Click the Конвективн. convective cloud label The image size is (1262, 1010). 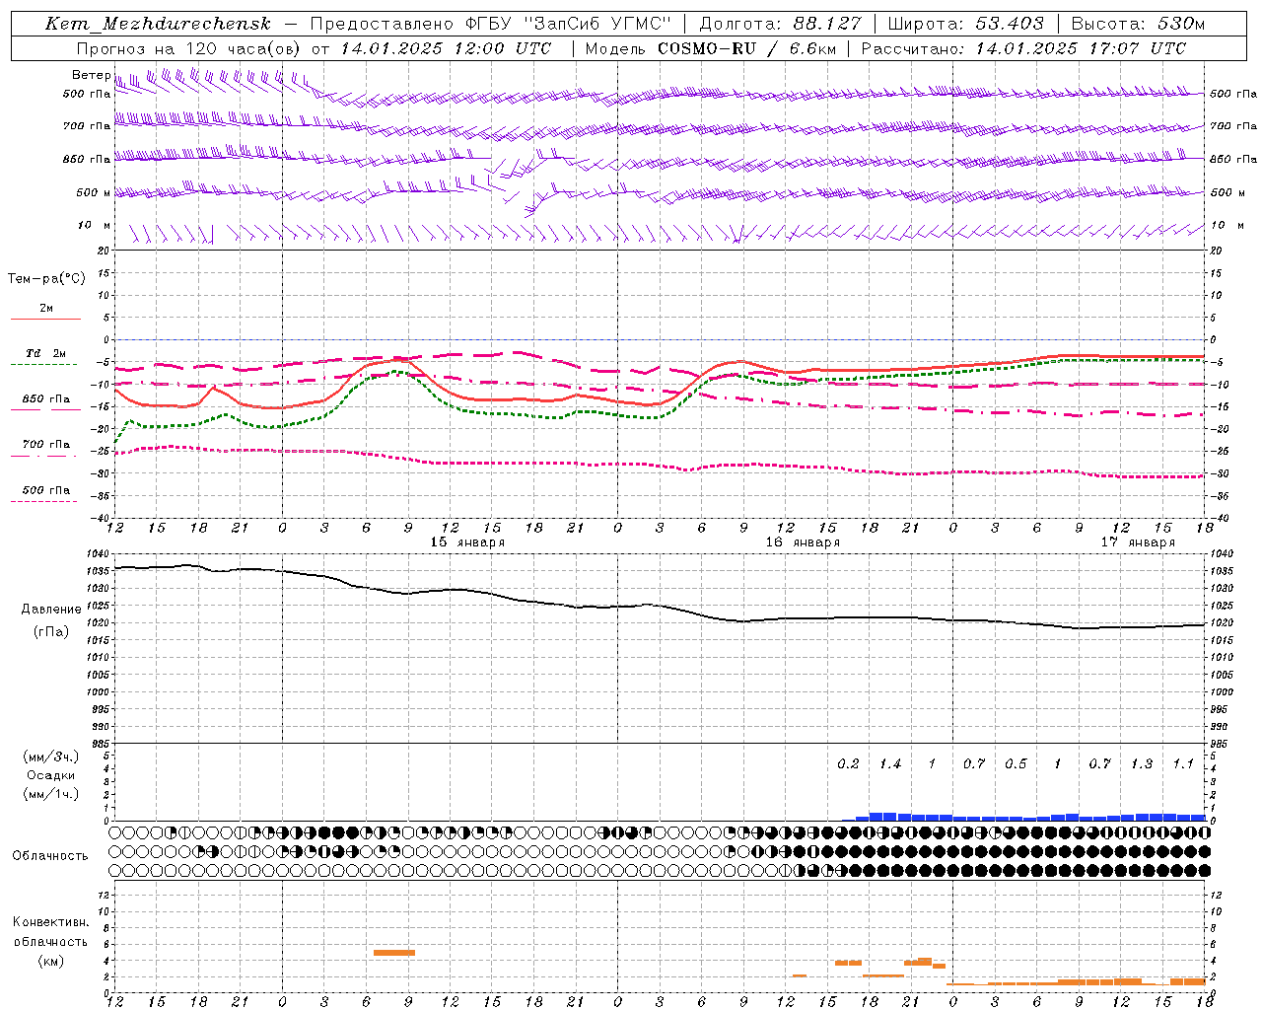50,922
